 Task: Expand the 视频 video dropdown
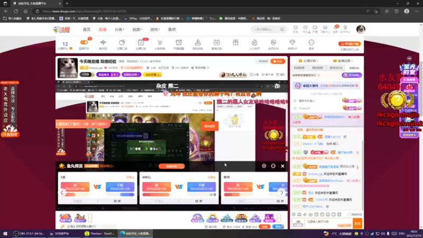tap(137, 30)
